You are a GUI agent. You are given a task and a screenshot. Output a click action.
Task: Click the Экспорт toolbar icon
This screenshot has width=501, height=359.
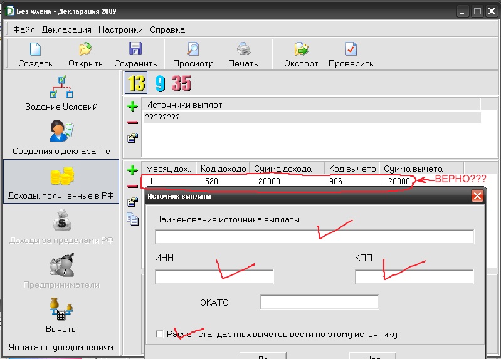coord(301,50)
